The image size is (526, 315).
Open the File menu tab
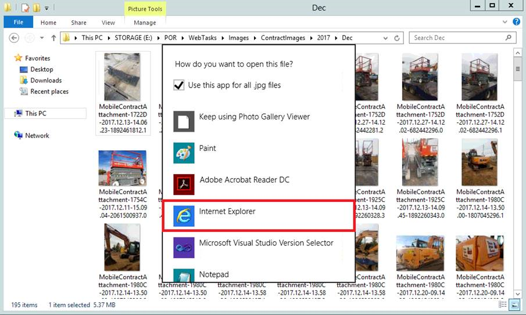pyautogui.click(x=18, y=23)
